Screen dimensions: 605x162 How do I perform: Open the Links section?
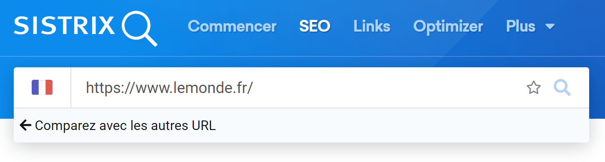(372, 26)
